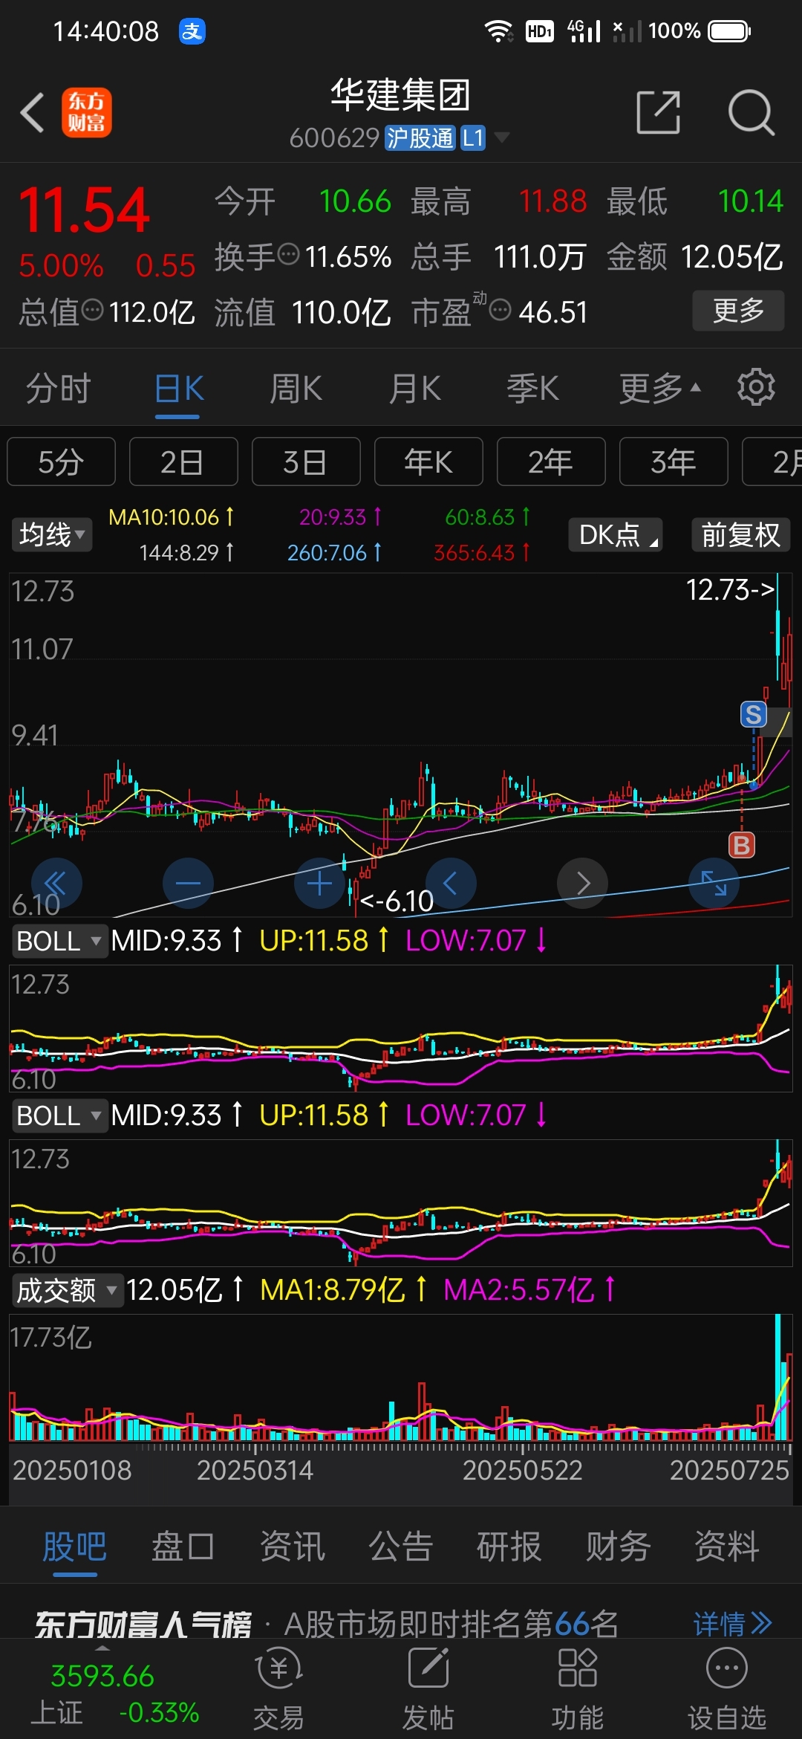
Task: Select the 3年 period button
Action: (674, 462)
